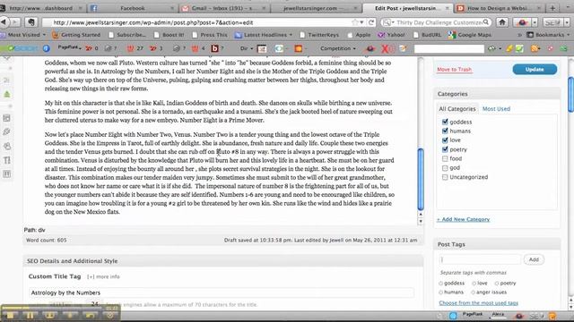Screen dimensions: 574x322
Task: Click the yellow pencil icon in SEO toolbar
Action: coord(509,48)
